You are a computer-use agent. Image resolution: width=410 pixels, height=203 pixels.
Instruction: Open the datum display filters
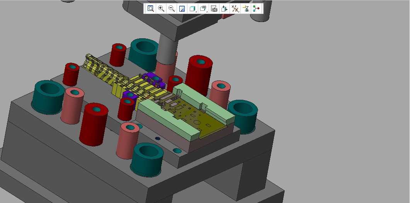tap(235, 9)
